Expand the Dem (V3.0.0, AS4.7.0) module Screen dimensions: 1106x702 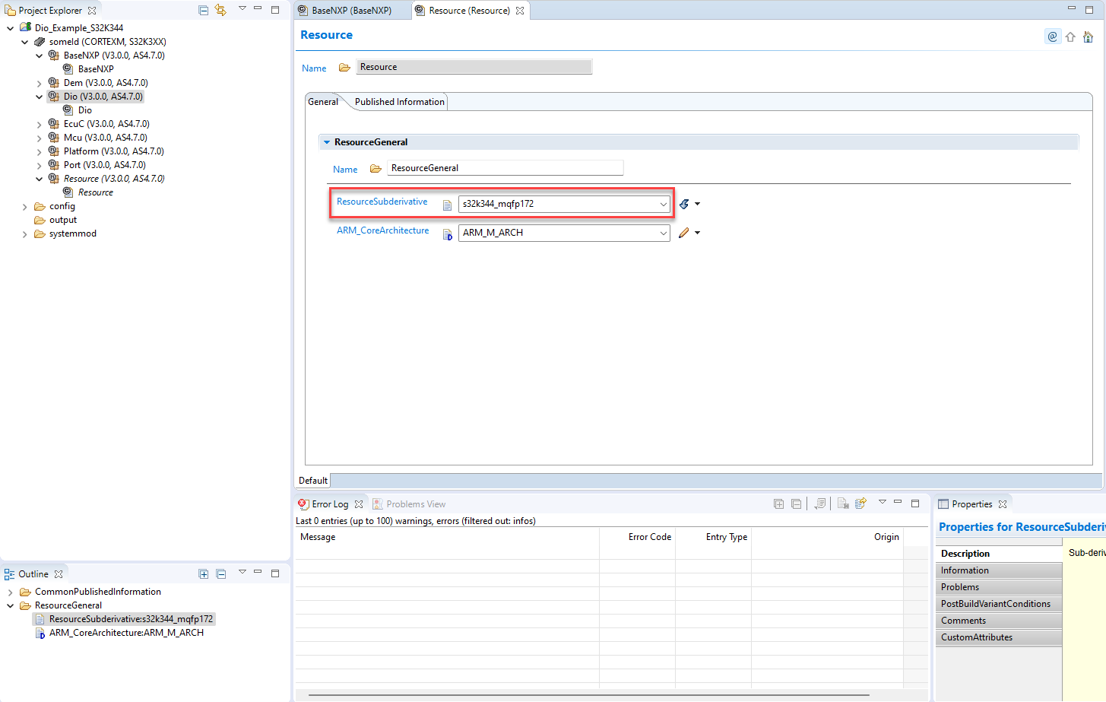tap(40, 83)
